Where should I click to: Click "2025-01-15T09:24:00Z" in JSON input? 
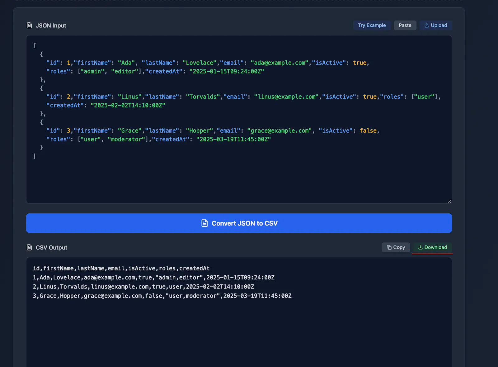[x=227, y=71]
